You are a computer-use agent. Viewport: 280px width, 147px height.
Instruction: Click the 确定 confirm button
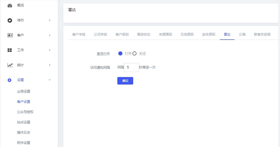(x=125, y=81)
